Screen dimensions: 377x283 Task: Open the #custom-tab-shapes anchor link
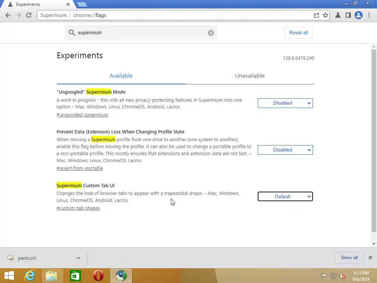click(x=78, y=208)
